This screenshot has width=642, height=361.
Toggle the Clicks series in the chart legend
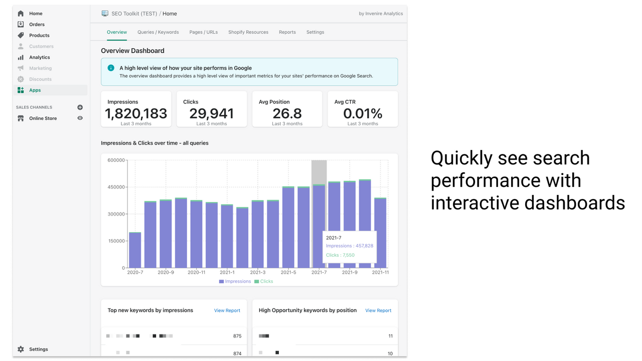tap(263, 281)
